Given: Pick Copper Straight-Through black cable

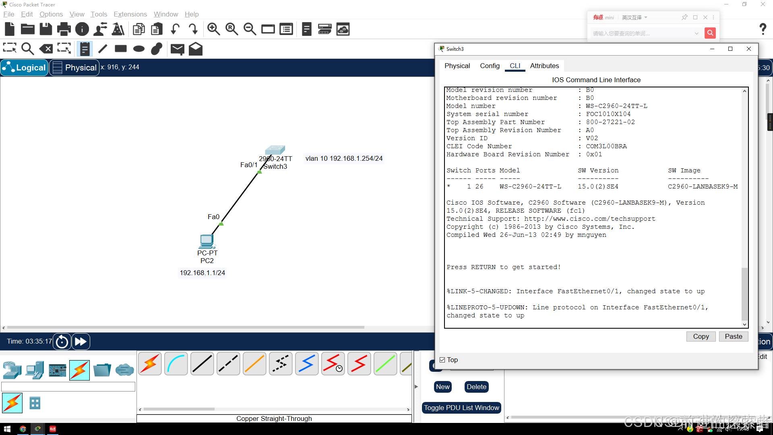Looking at the screenshot, I should (202, 364).
